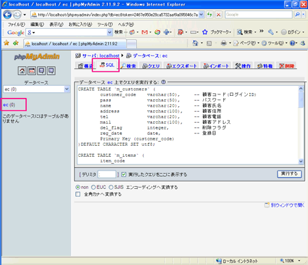Click the query help question mark icon
308x265 pixels.
coord(164,82)
